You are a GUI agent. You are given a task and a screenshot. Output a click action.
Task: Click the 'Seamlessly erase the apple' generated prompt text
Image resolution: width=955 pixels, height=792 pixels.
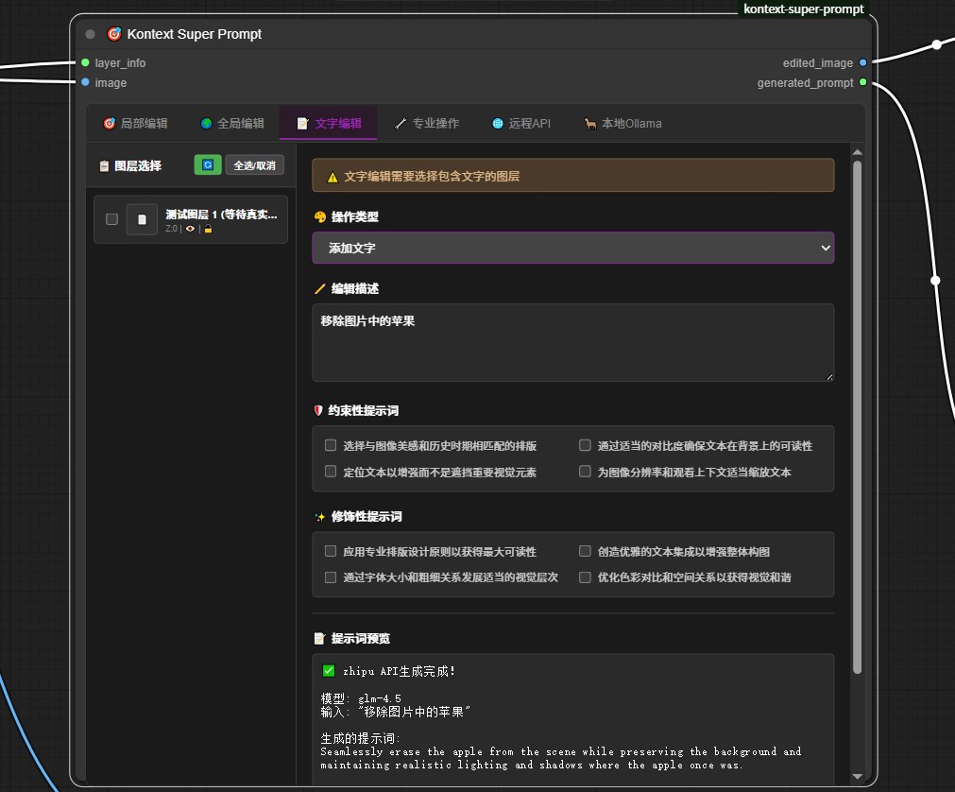[561, 759]
